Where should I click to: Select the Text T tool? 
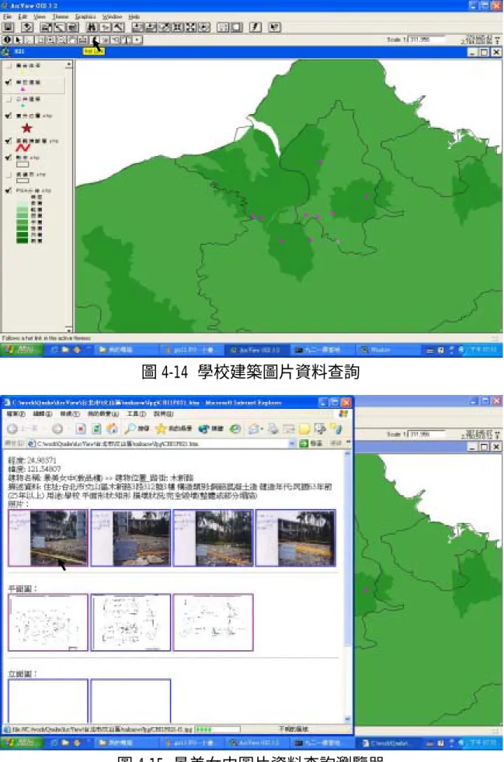click(127, 40)
